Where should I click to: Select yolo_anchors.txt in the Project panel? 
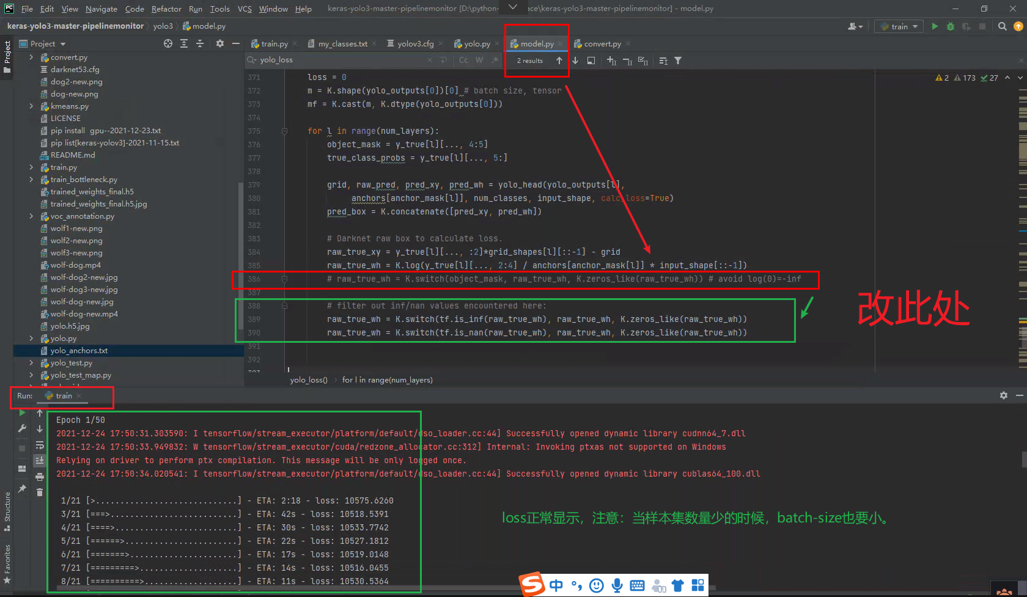click(78, 350)
